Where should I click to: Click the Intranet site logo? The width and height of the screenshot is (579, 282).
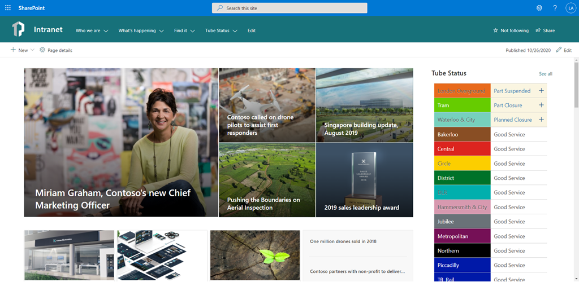[x=18, y=29]
